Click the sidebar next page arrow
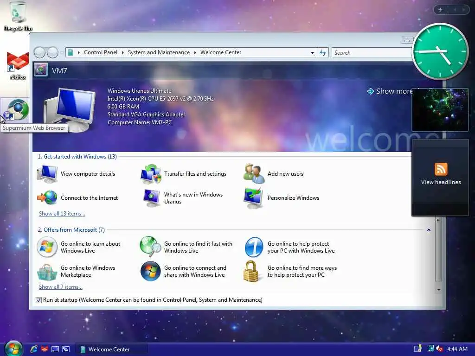475x356 pixels. [463, 10]
